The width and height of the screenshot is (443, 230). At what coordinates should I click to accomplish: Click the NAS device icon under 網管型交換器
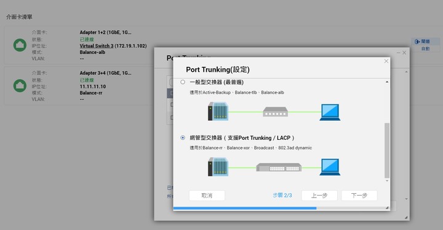(x=218, y=167)
